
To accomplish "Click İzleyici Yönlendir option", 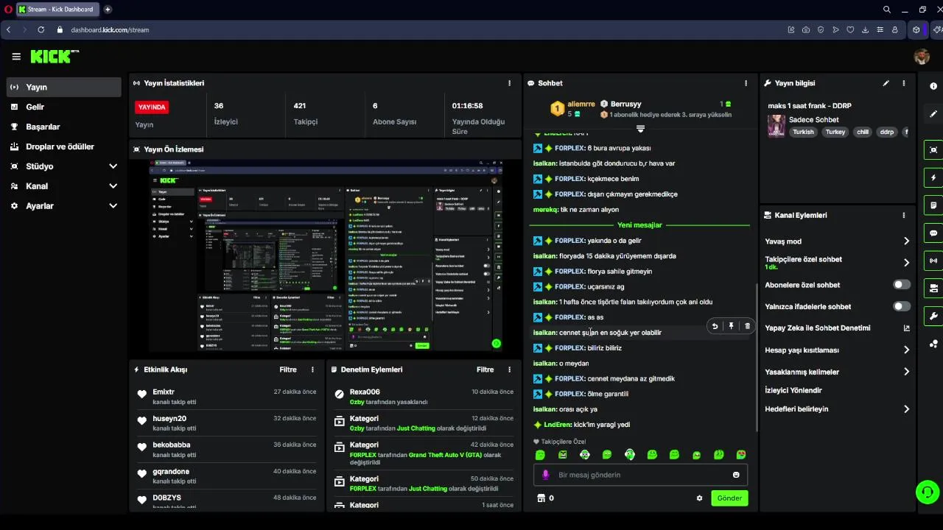I will coord(793,391).
